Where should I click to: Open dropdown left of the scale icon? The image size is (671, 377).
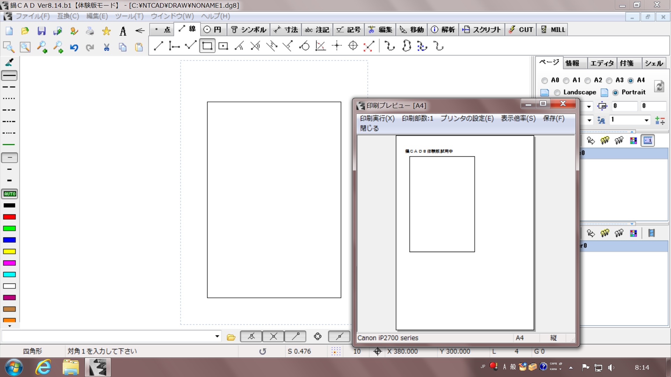pyautogui.click(x=589, y=120)
